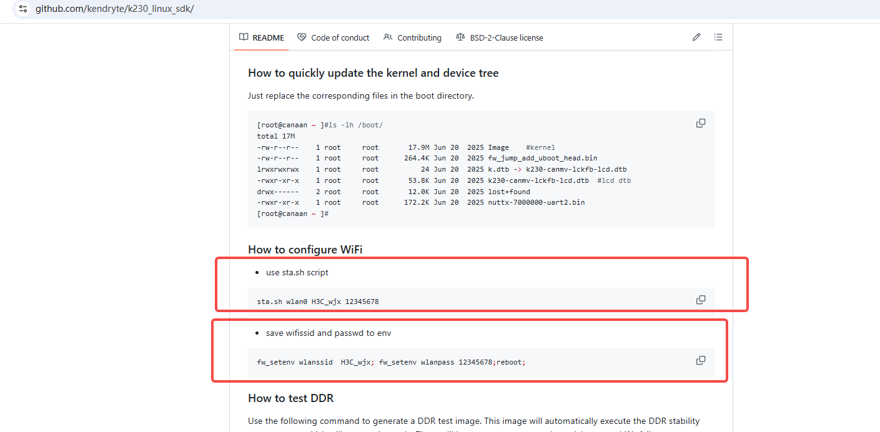This screenshot has width=880, height=432.
Task: Click the heart icon beside Code of conduct
Action: [302, 37]
